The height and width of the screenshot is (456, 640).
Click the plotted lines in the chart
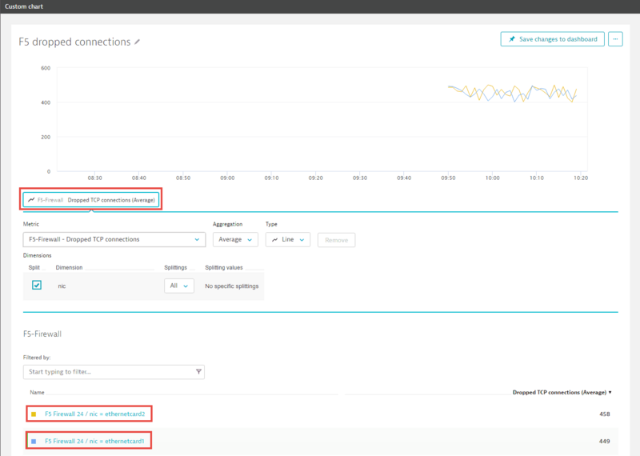coord(512,93)
